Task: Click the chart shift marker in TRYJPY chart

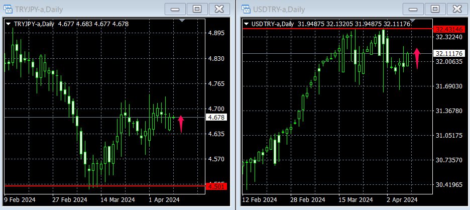Action: point(182,21)
